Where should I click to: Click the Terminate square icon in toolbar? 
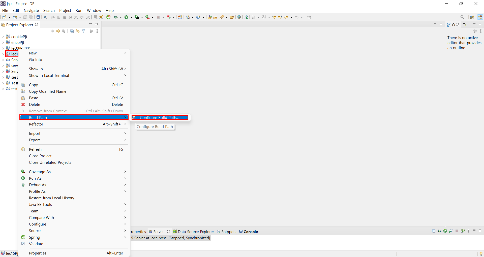click(x=65, y=17)
